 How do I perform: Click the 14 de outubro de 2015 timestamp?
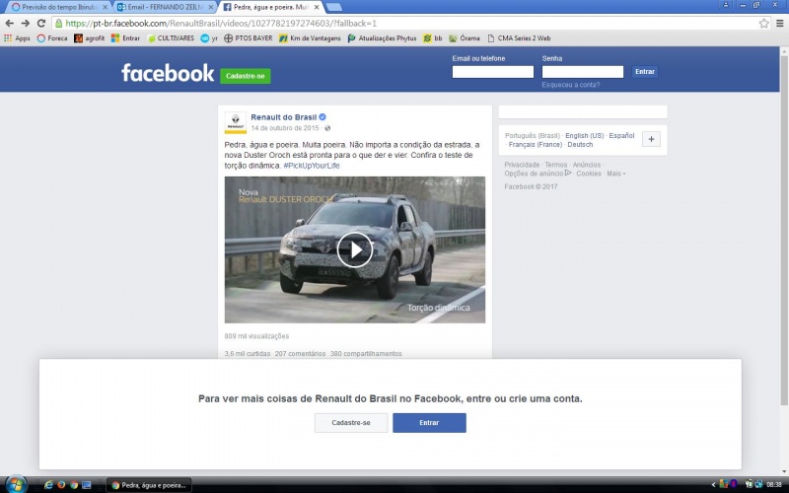pyautogui.click(x=285, y=128)
